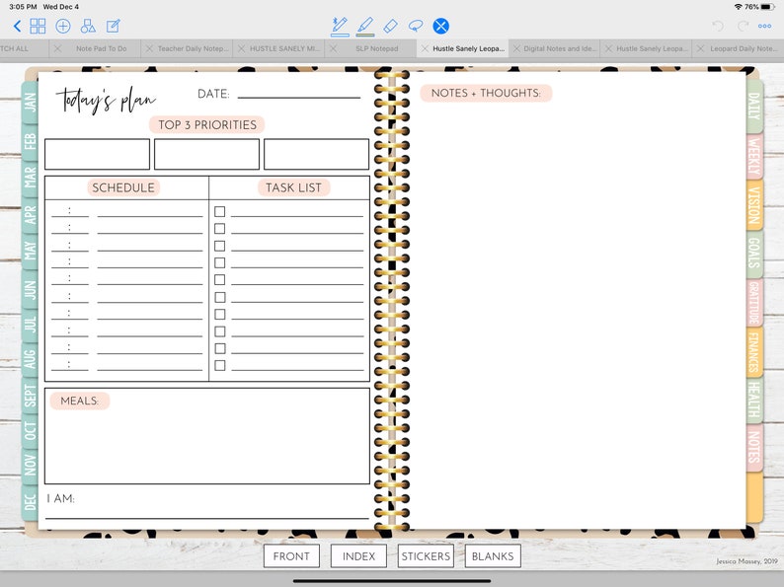Image resolution: width=784 pixels, height=587 pixels.
Task: Open the DAILY side tab
Action: 754,106
